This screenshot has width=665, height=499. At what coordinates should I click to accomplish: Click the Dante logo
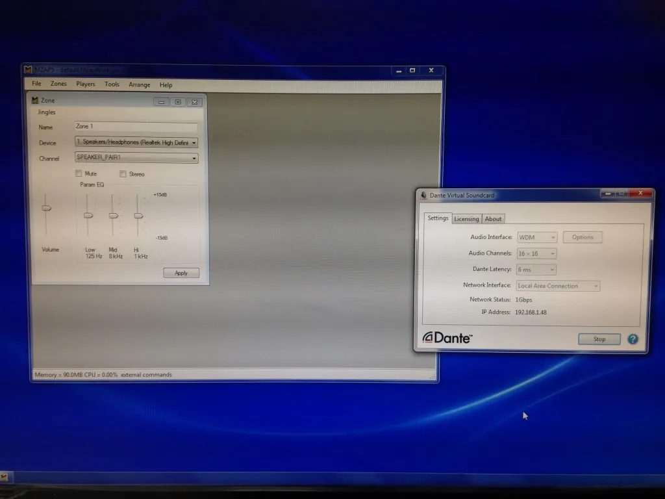[447, 337]
